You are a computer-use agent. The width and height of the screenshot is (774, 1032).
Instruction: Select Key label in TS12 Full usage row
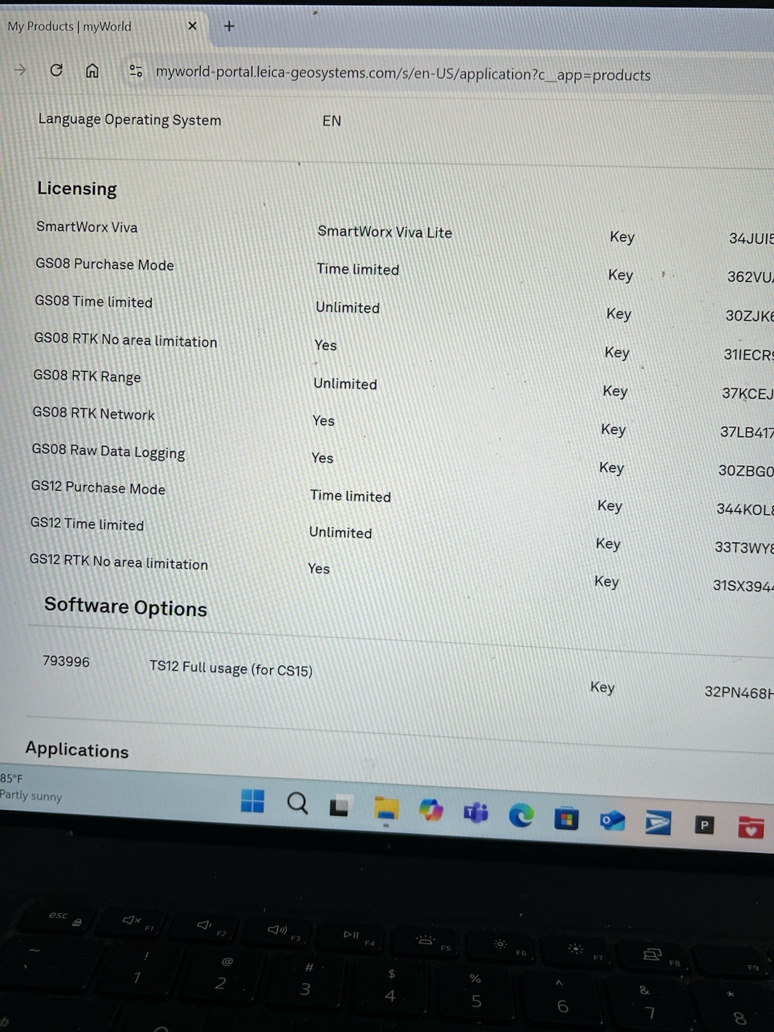pos(602,688)
